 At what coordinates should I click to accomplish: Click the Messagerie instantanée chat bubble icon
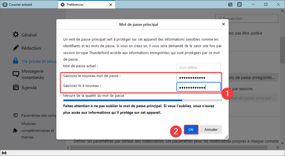click(16, 74)
